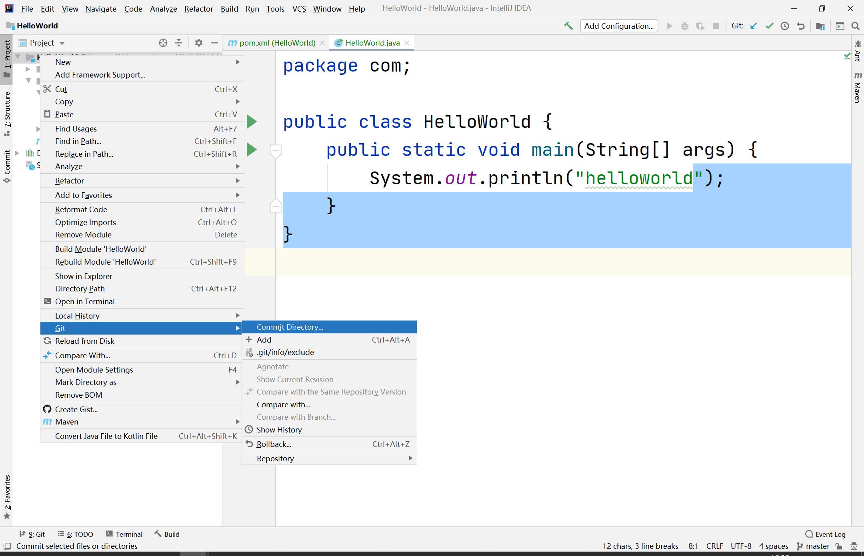
Task: Click Git Update Project arrow icon
Action: pyautogui.click(x=754, y=26)
